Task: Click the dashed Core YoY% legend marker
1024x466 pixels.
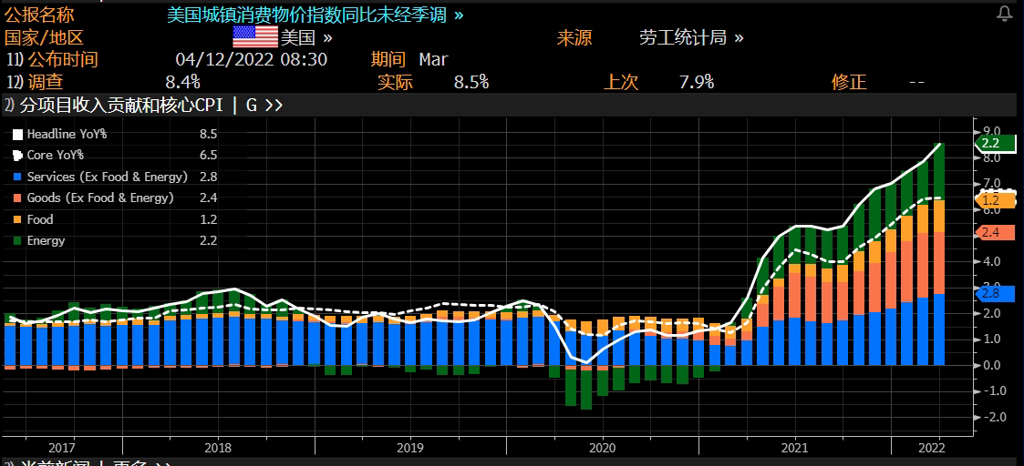Action: 17,155
